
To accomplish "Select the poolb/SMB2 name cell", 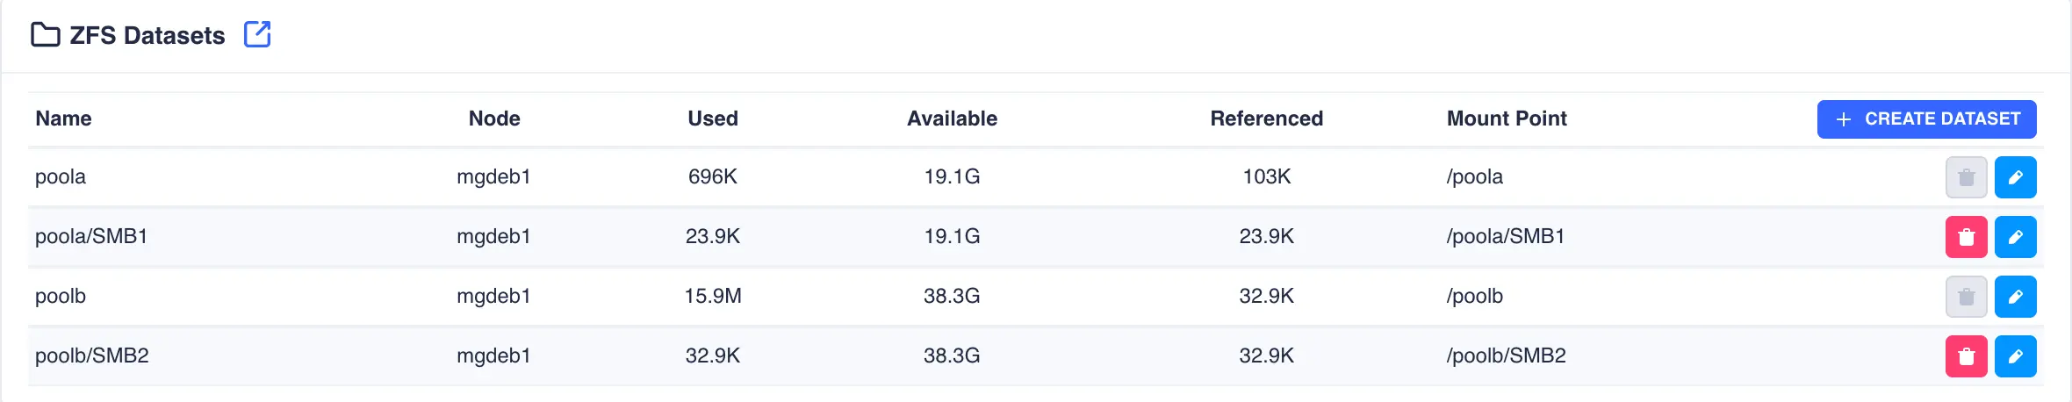I will (92, 355).
